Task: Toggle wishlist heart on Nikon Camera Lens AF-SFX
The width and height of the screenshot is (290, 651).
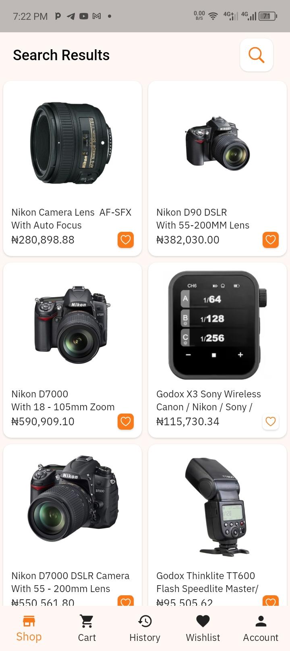Action: [x=126, y=240]
